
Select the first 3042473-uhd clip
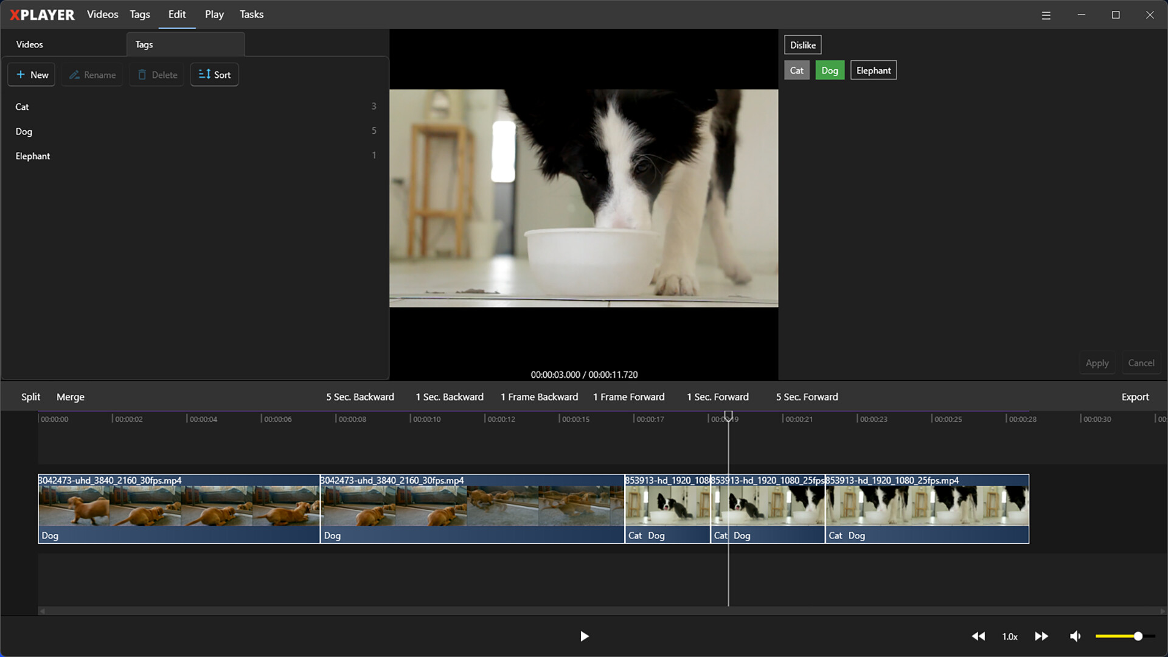point(179,509)
